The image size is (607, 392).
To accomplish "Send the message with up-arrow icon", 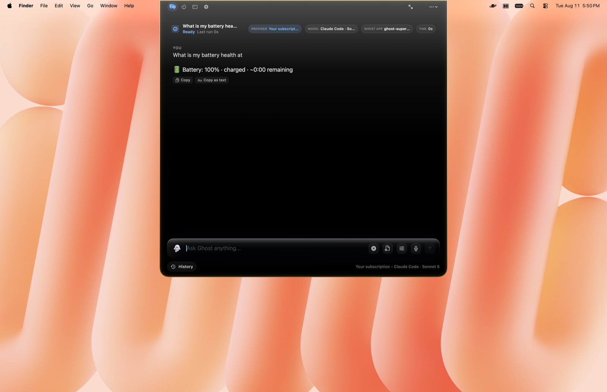I will pyautogui.click(x=430, y=248).
